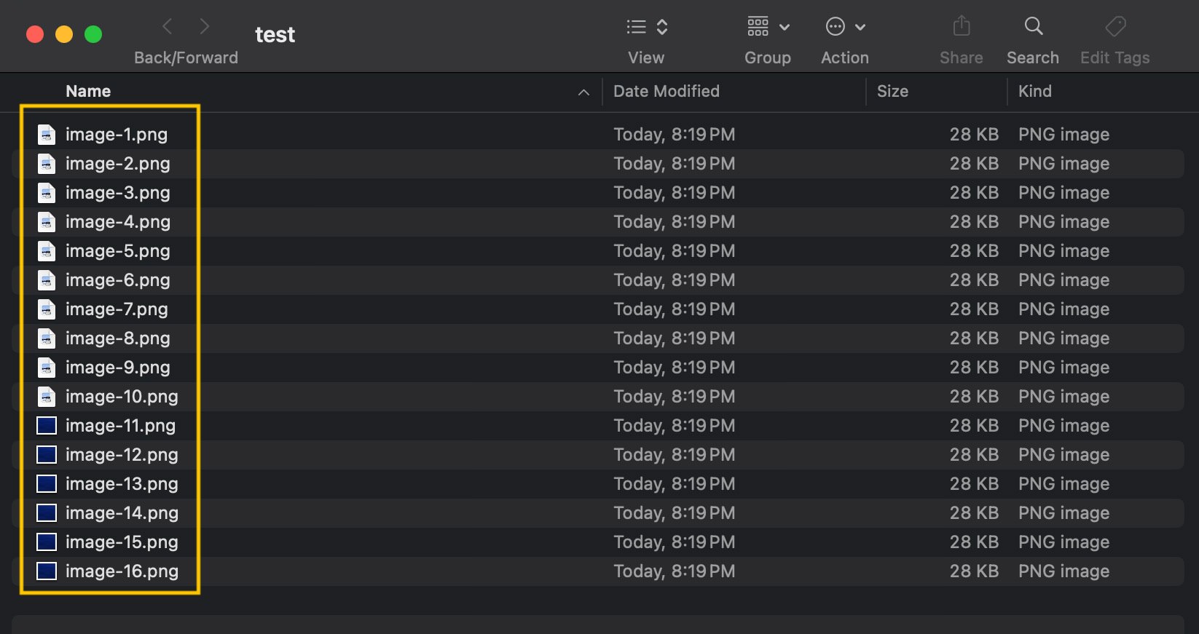
Task: Click the image-11.png thumbnail icon
Action: [x=47, y=426]
